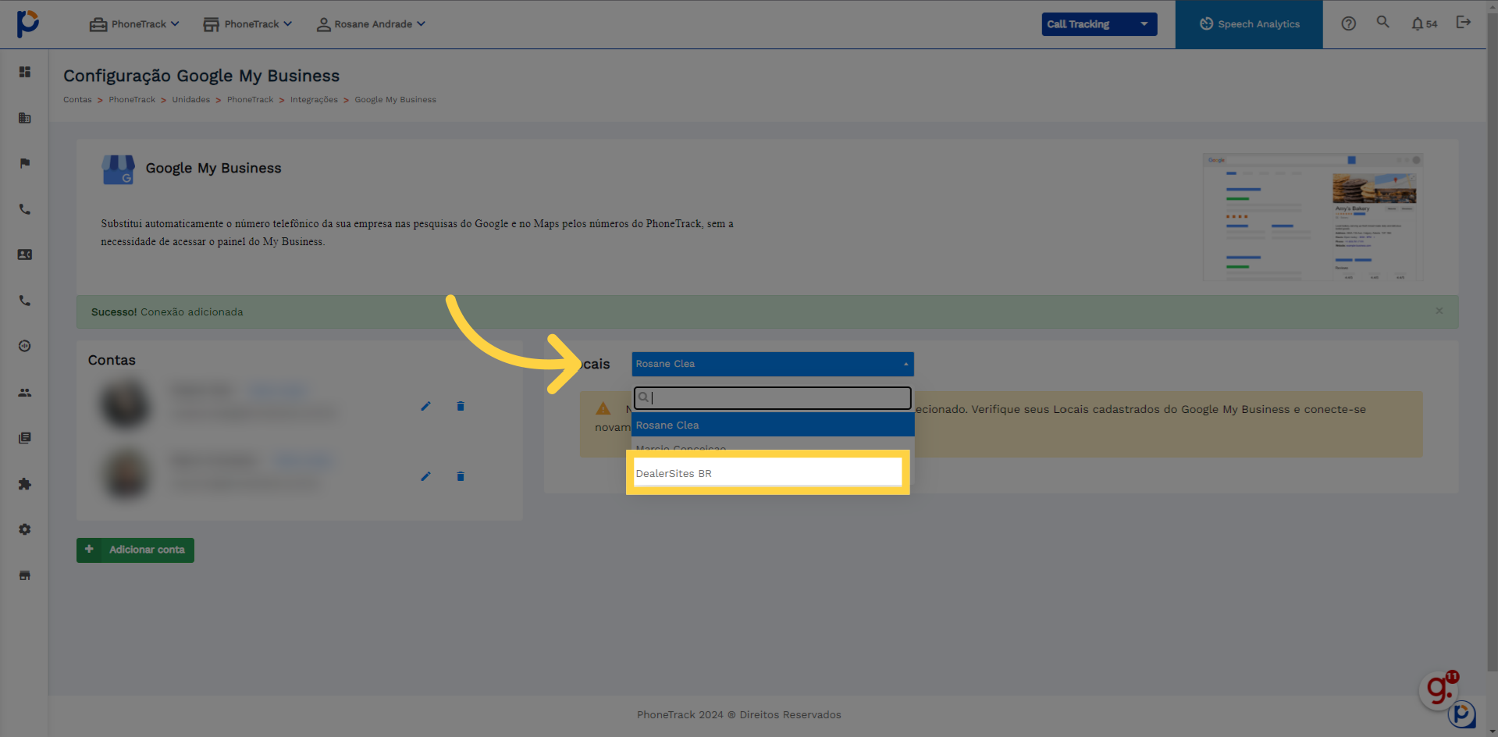
Task: Open the puzzle integrations sidebar icon
Action: 25,484
